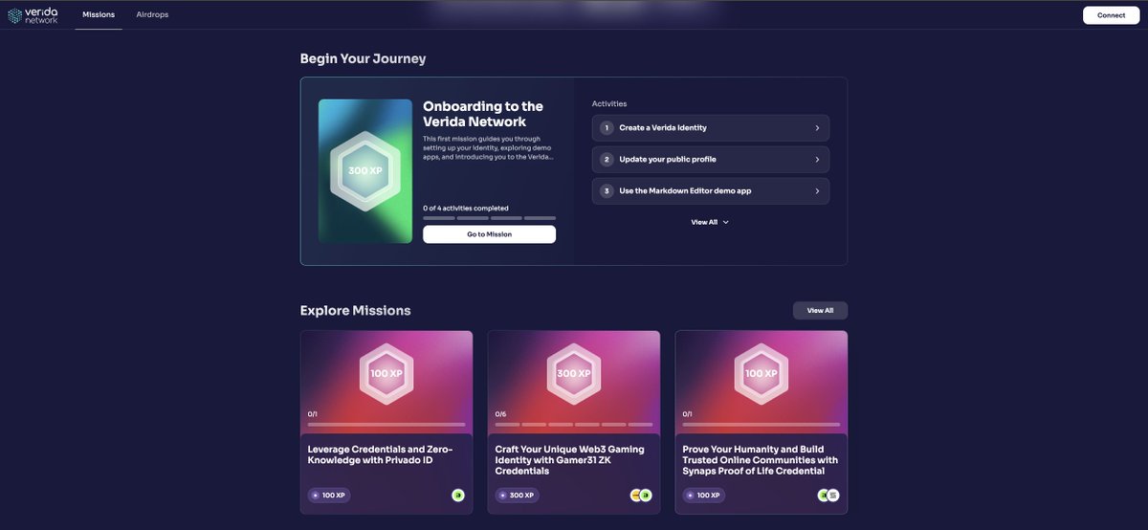1148x530 pixels.
Task: Open Update your public profile activity
Action: click(711, 160)
